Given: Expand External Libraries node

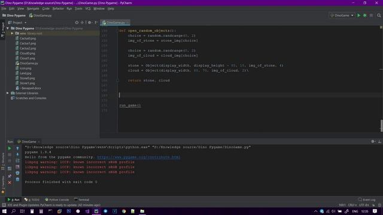Looking at the screenshot, I should tap(8, 93).
